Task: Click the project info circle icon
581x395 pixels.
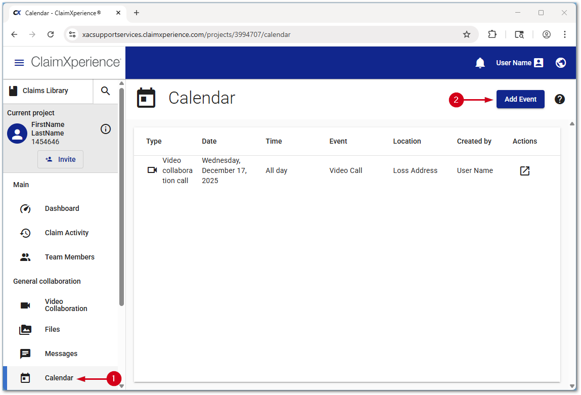Action: 105,129
